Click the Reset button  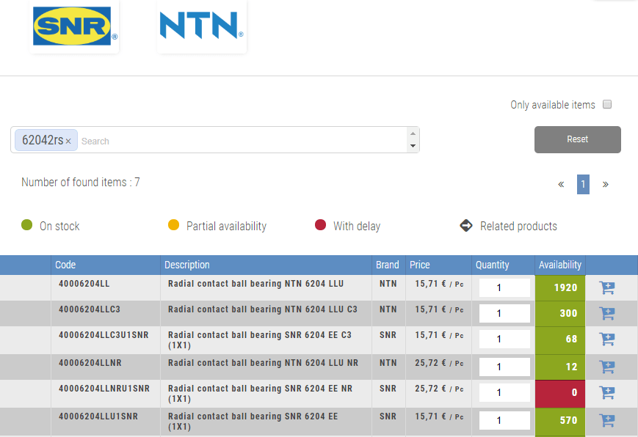pos(577,139)
